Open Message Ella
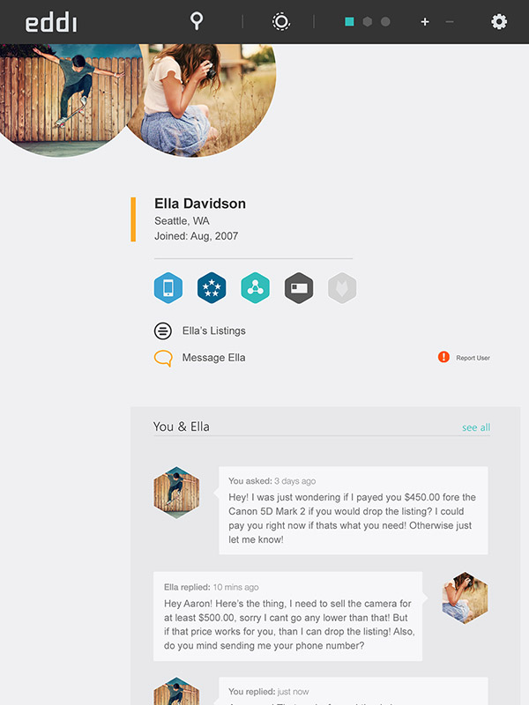This screenshot has height=705, width=529. click(200, 358)
